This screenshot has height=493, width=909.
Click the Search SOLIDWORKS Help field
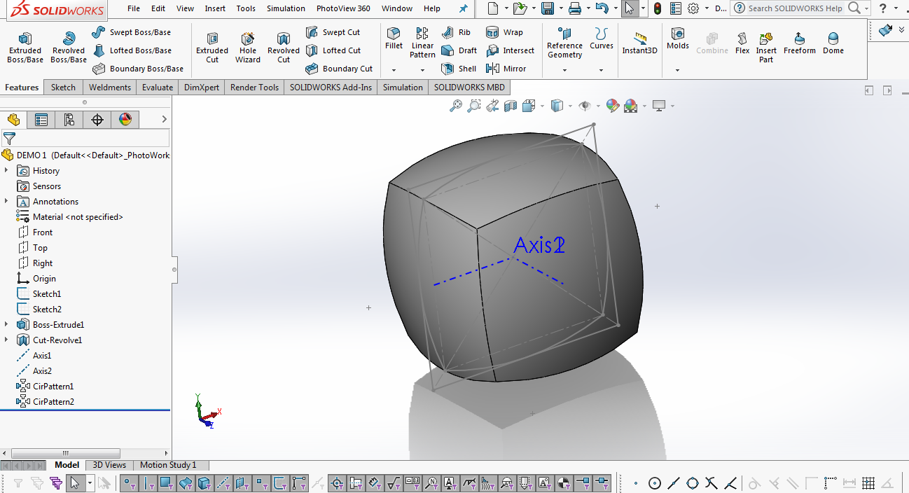(795, 8)
